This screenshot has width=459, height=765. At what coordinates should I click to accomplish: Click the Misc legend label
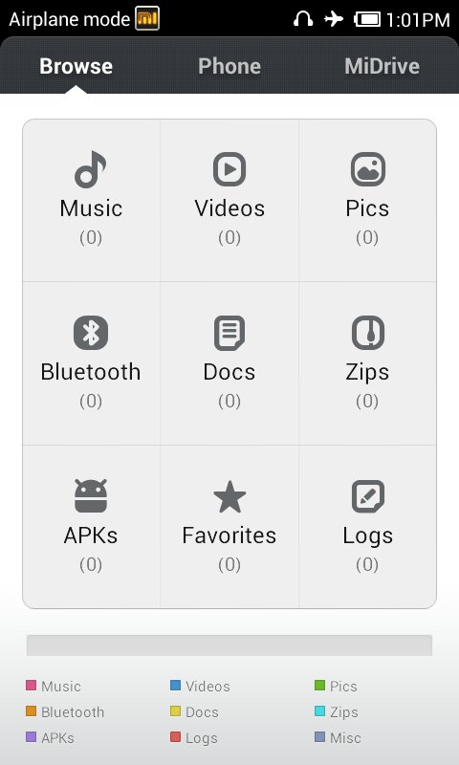(x=345, y=737)
